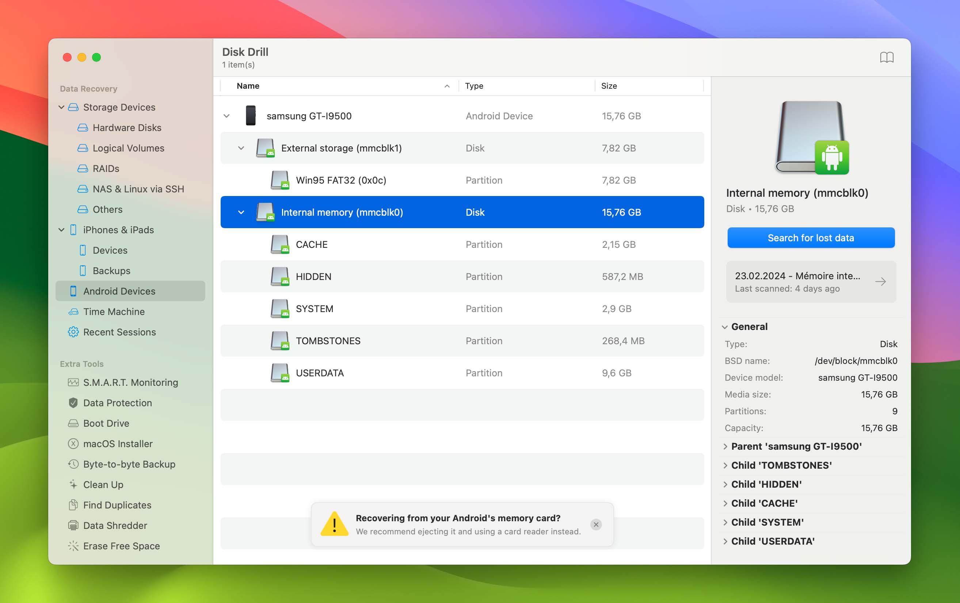This screenshot has height=603, width=960.
Task: Select Recent Sessions in sidebar
Action: (119, 331)
